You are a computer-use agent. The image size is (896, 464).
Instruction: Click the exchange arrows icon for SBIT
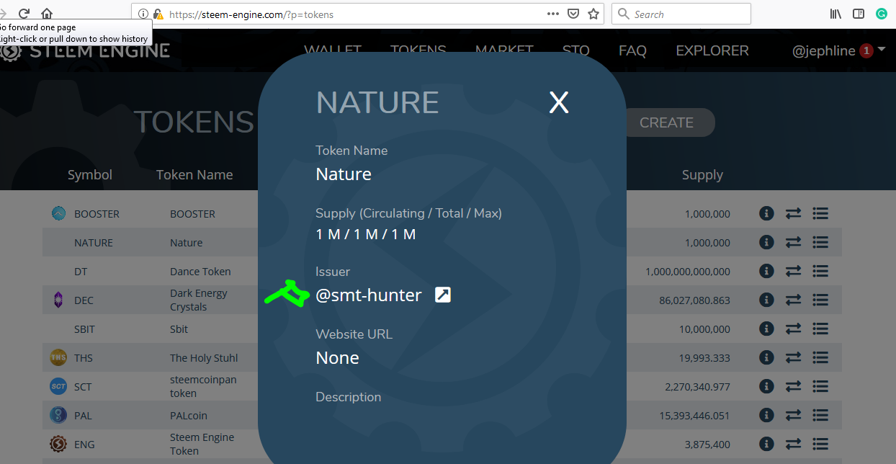(x=793, y=329)
